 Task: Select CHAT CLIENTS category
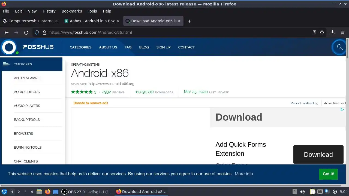[x=26, y=161]
